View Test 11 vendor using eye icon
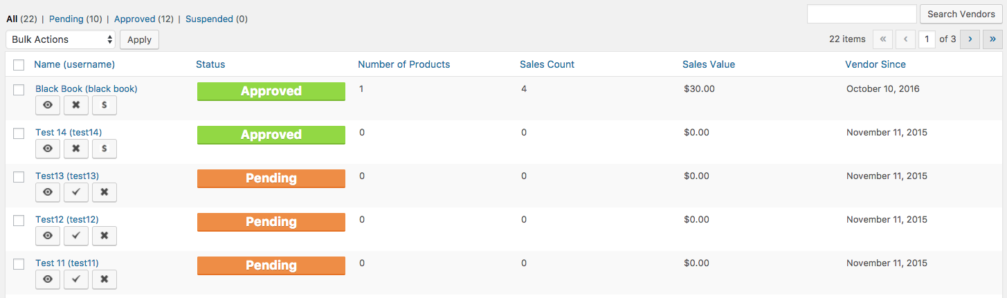Image resolution: width=1007 pixels, height=298 pixels. [x=48, y=279]
